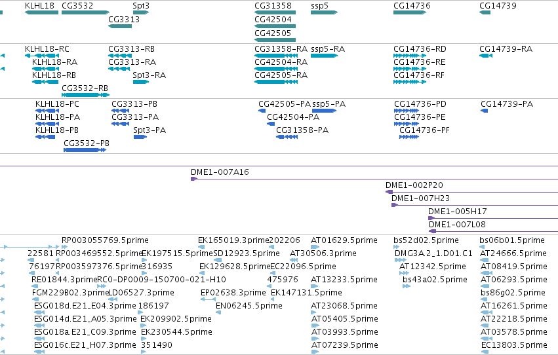Click the EK209902.5prime EST
The height and width of the screenshot is (355, 558).
tap(143, 326)
